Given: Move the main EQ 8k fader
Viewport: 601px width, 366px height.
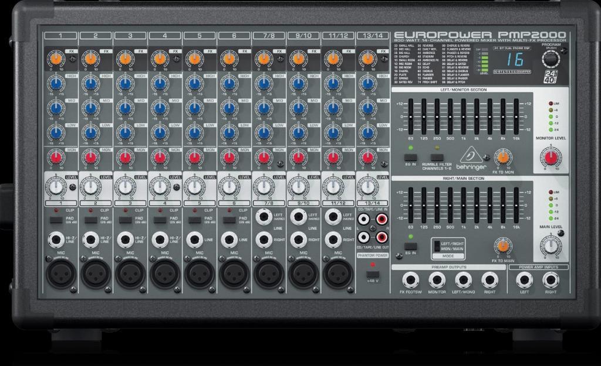Looking at the screenshot, I should click(503, 205).
